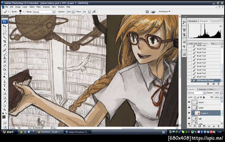Screen dimensions: 225x142
Task: Create new snapshot in History panel
Action: pos(213,84)
